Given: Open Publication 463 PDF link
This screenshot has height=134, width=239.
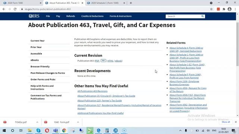Looking at the screenshot, I should (97, 61).
